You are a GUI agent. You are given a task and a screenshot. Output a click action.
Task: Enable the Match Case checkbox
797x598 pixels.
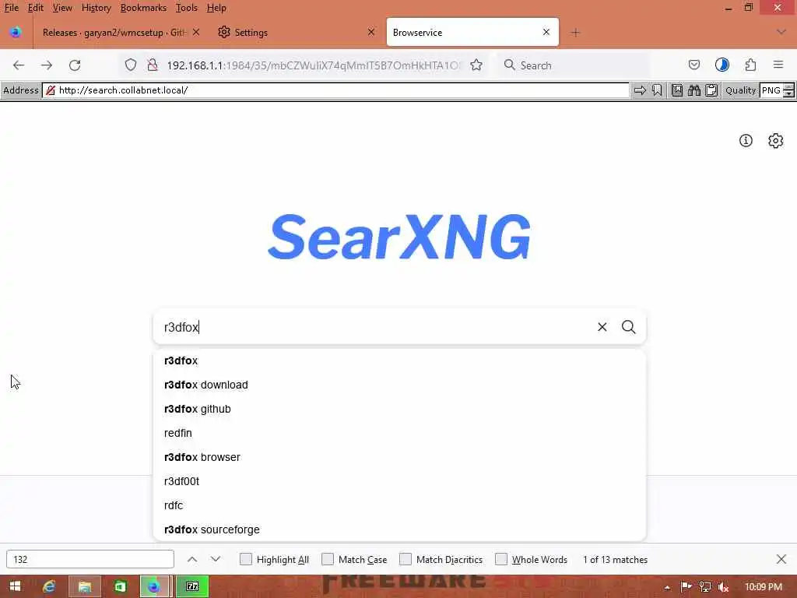328,559
